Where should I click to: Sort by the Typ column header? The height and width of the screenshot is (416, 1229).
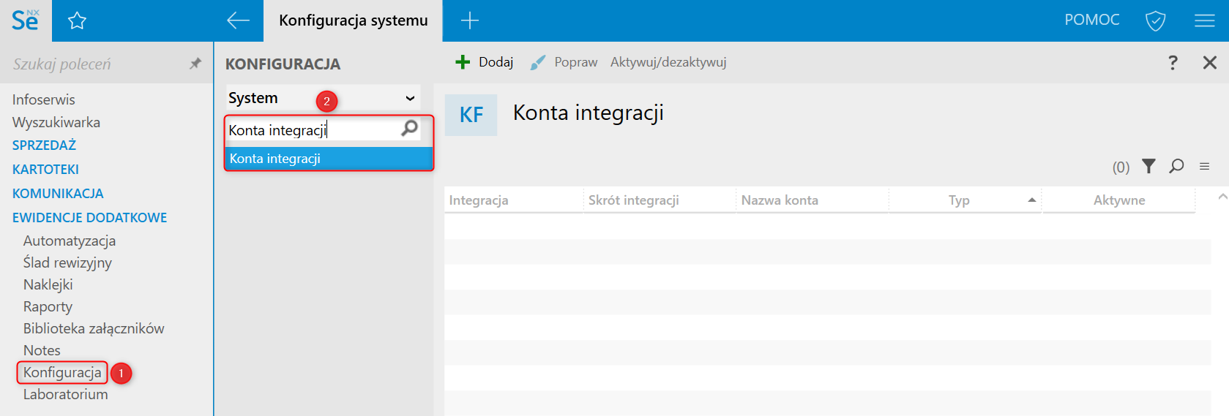click(x=959, y=200)
